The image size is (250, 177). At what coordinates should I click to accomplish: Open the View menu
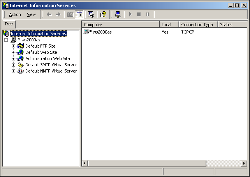pyautogui.click(x=31, y=14)
